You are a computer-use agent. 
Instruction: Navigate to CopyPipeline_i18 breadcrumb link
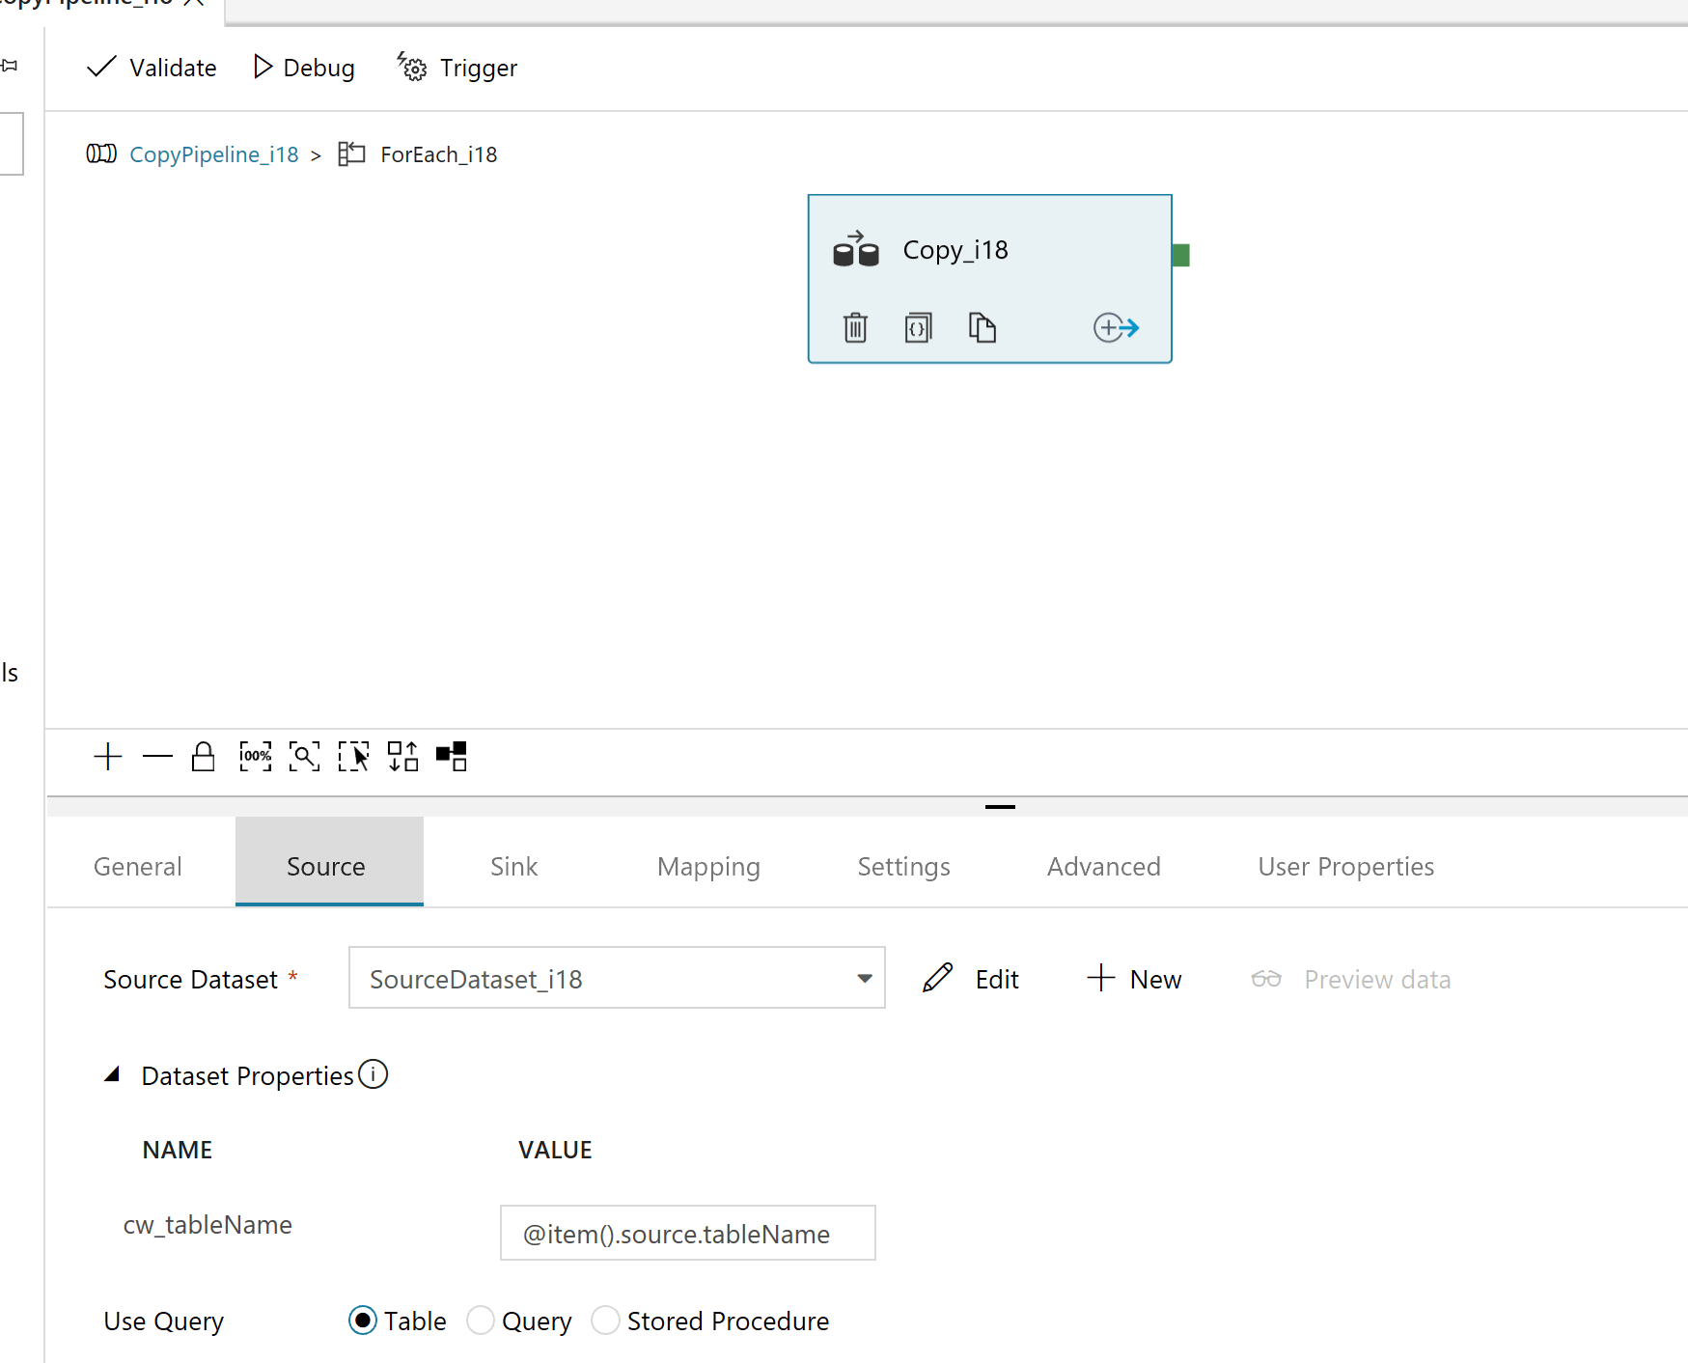214,154
